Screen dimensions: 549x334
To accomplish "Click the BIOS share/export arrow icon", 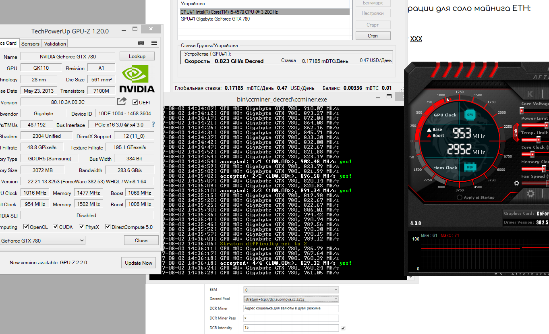I will [x=122, y=101].
